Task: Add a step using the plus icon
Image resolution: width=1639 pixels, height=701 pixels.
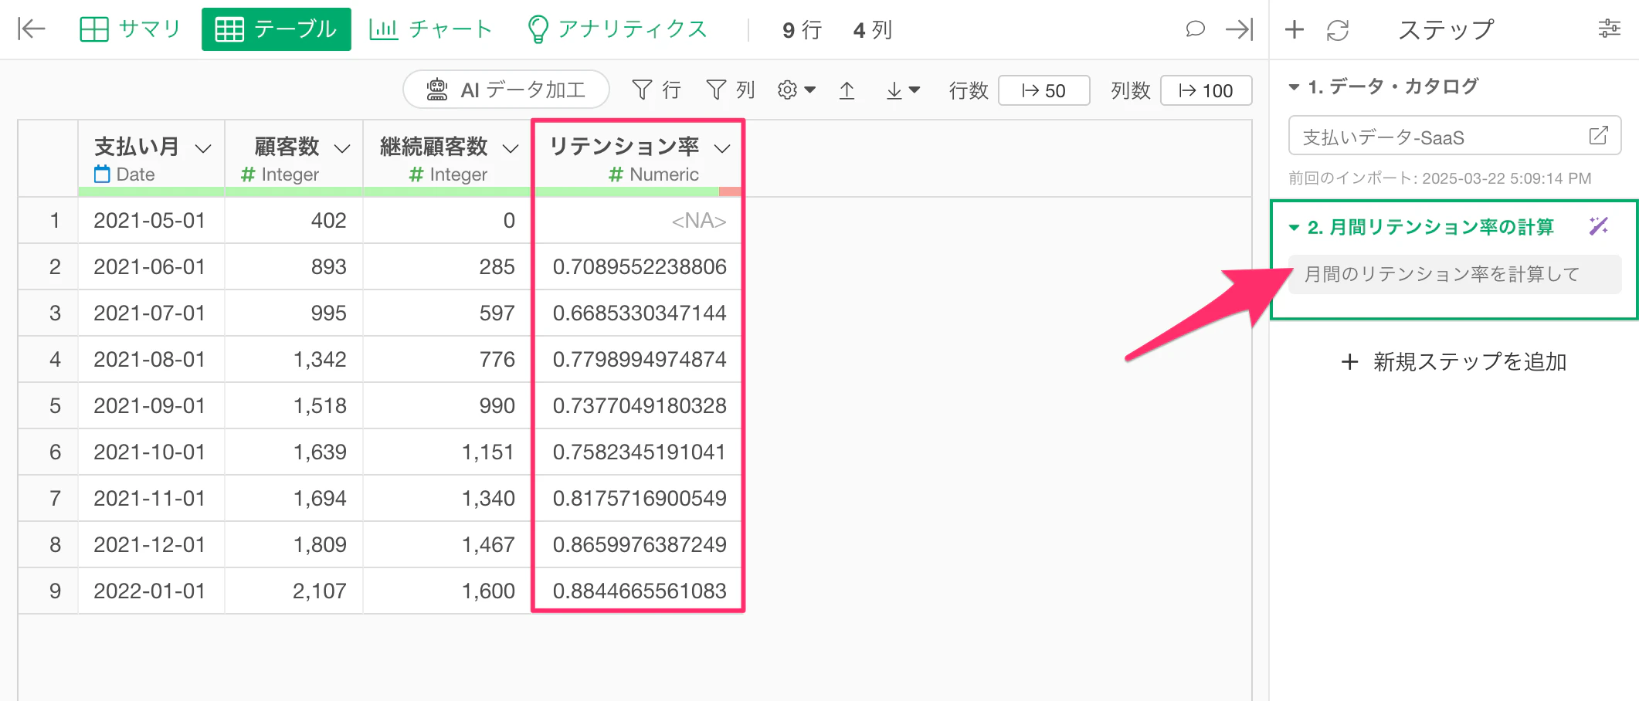Action: [1295, 29]
